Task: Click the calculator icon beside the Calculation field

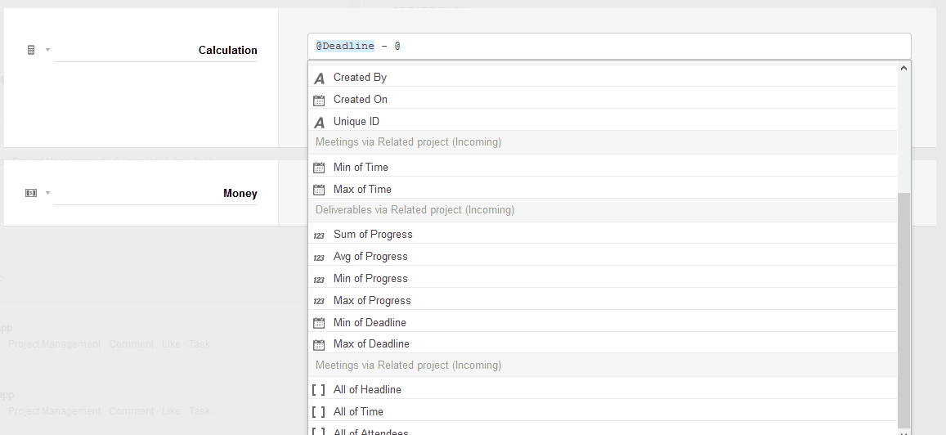Action: (31, 50)
